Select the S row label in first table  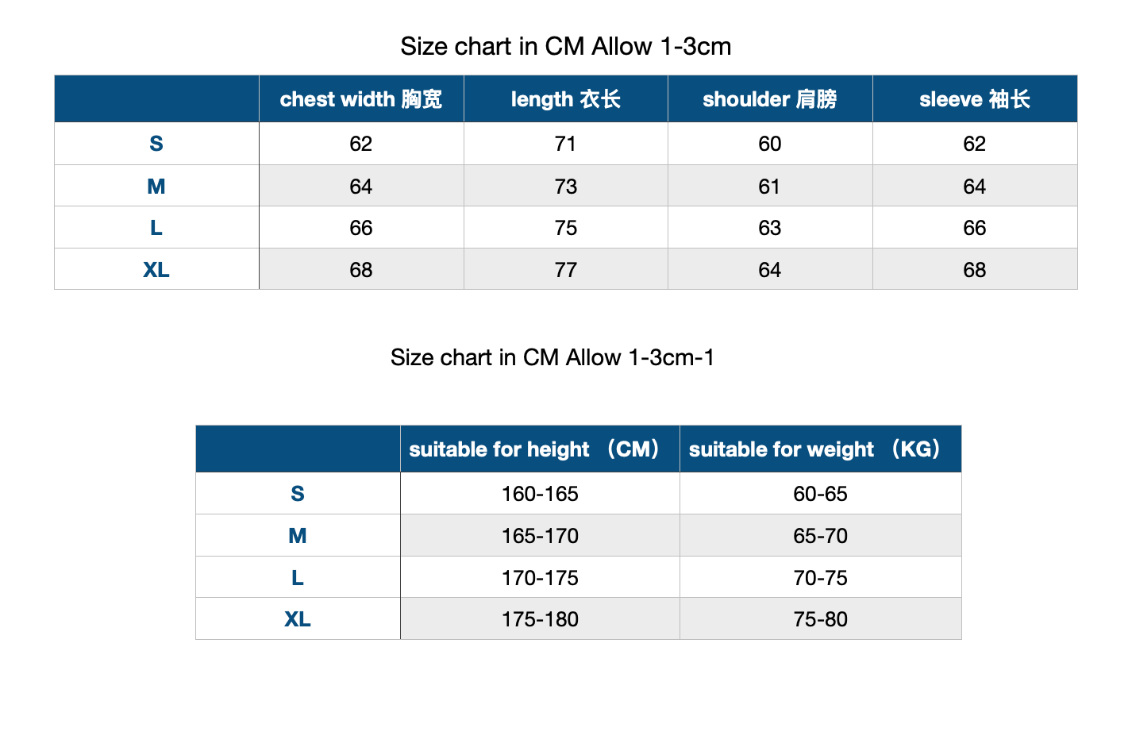[x=156, y=144]
